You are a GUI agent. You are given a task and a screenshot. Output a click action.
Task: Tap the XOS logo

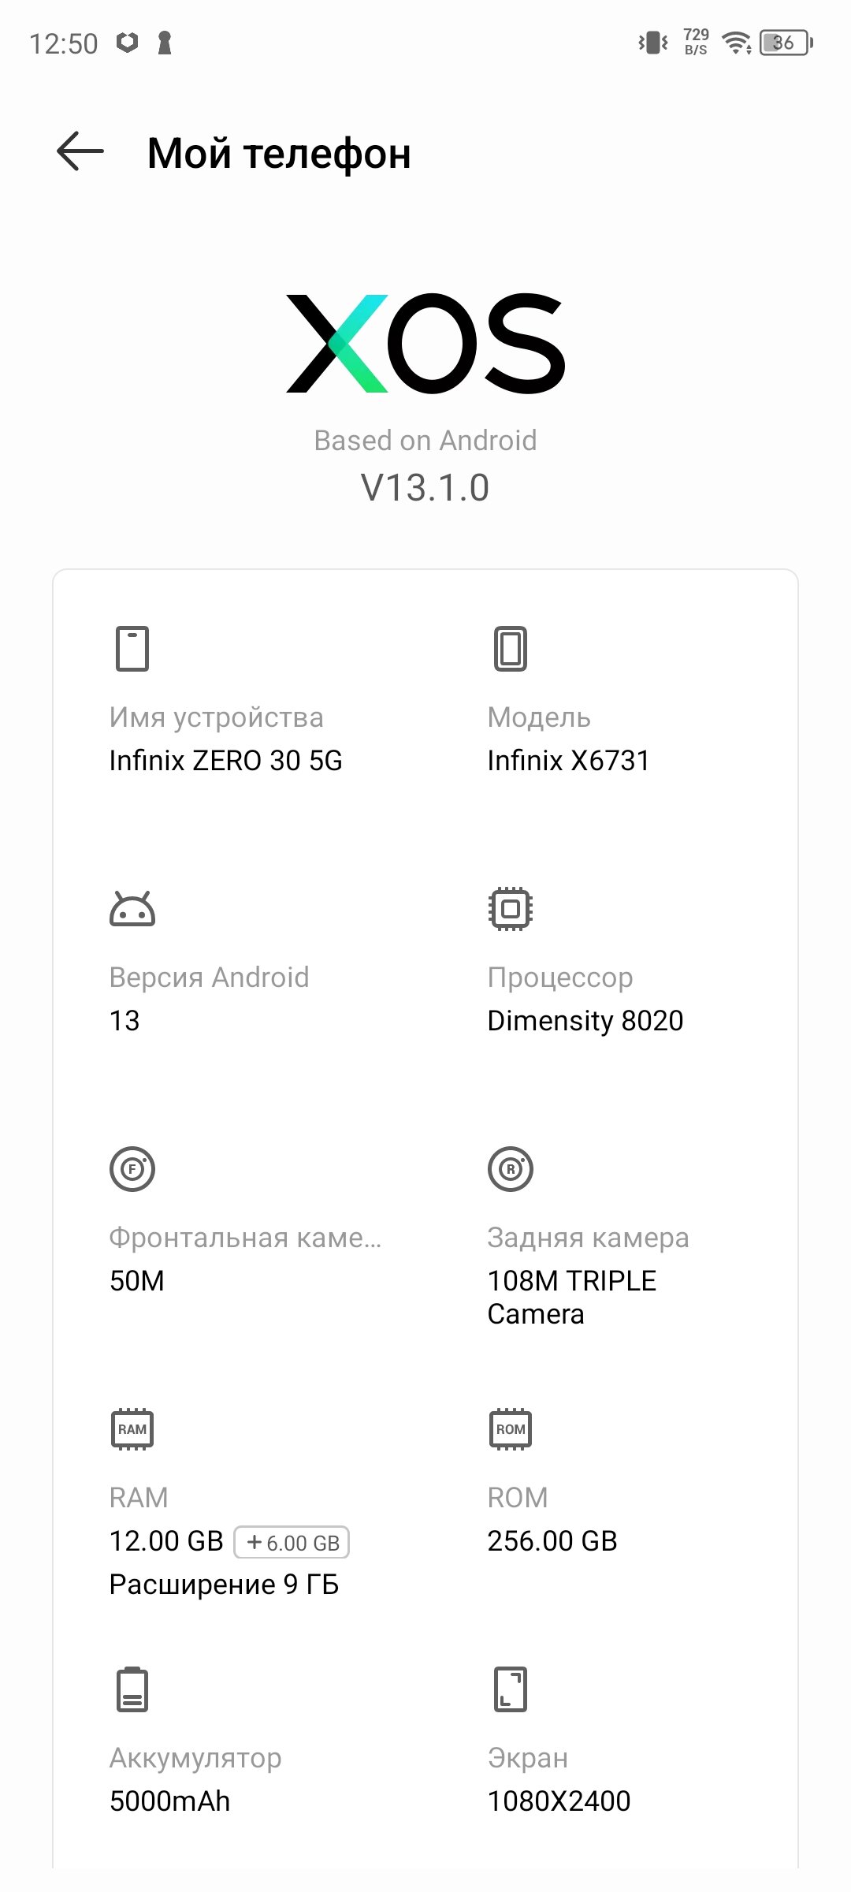click(425, 343)
